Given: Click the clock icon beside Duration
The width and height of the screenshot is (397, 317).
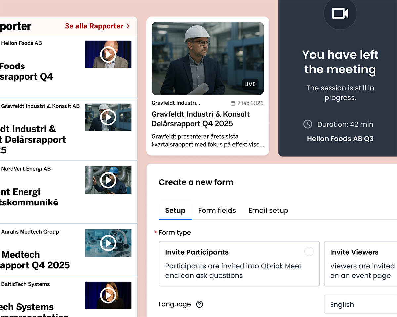Looking at the screenshot, I should point(308,124).
